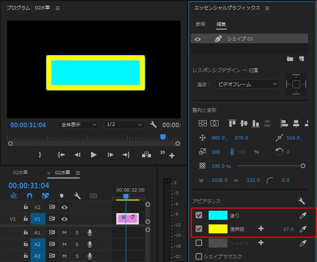Expand the ビデオフレーム pin-to dropdown
Screen dimensions: 317x262
(247, 84)
